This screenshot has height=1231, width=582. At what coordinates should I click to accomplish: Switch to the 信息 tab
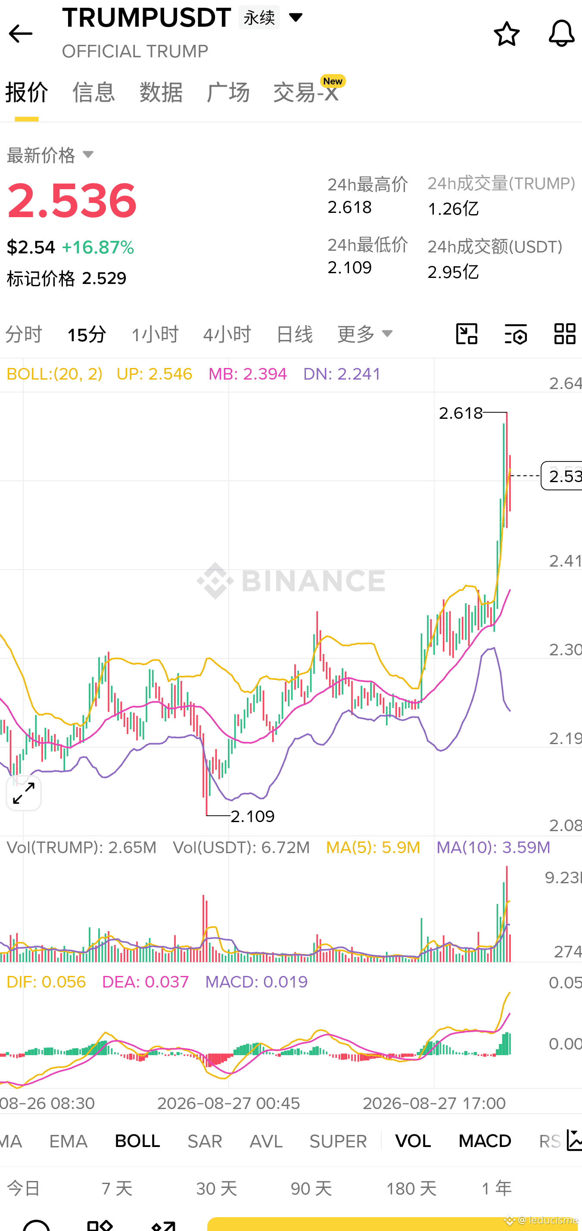[x=93, y=92]
